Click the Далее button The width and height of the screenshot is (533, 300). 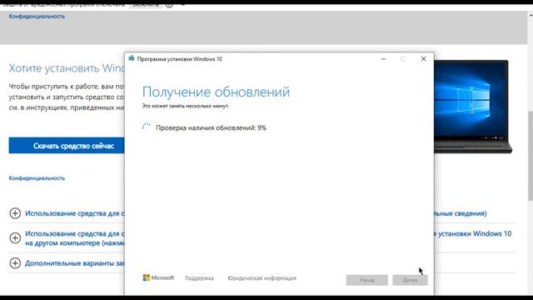410,280
